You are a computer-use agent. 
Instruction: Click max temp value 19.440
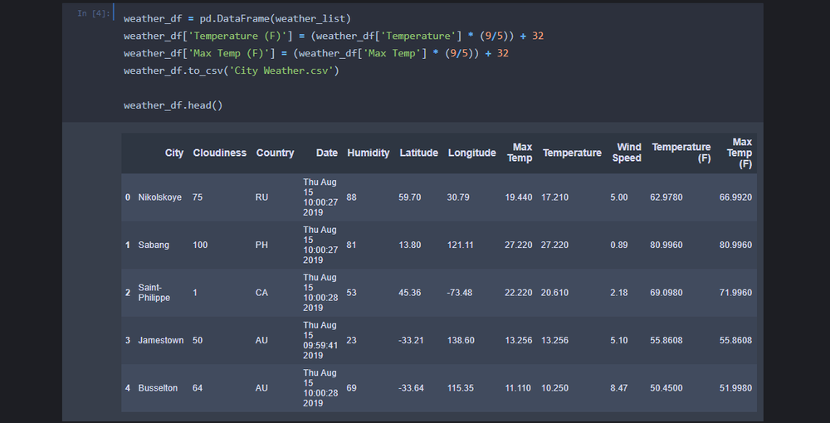pyautogui.click(x=519, y=197)
